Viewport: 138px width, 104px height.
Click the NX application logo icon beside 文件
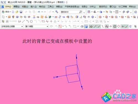2,7
